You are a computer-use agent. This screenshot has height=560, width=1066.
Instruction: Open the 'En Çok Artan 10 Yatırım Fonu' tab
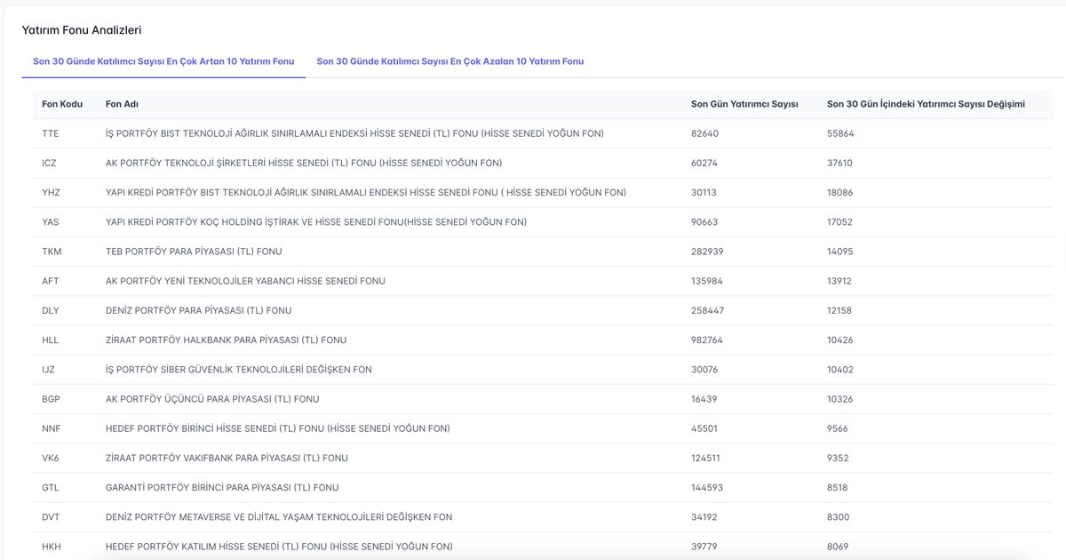[163, 61]
